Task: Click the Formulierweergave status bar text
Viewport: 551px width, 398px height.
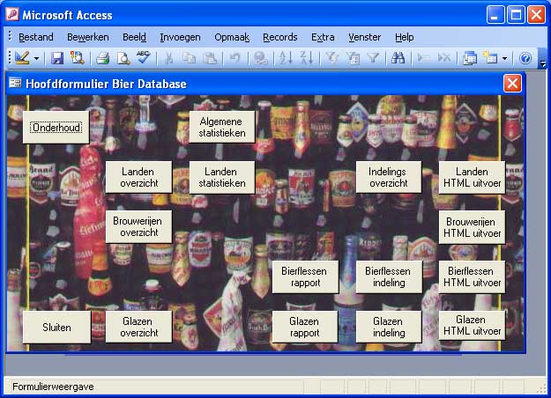Action: (53, 387)
